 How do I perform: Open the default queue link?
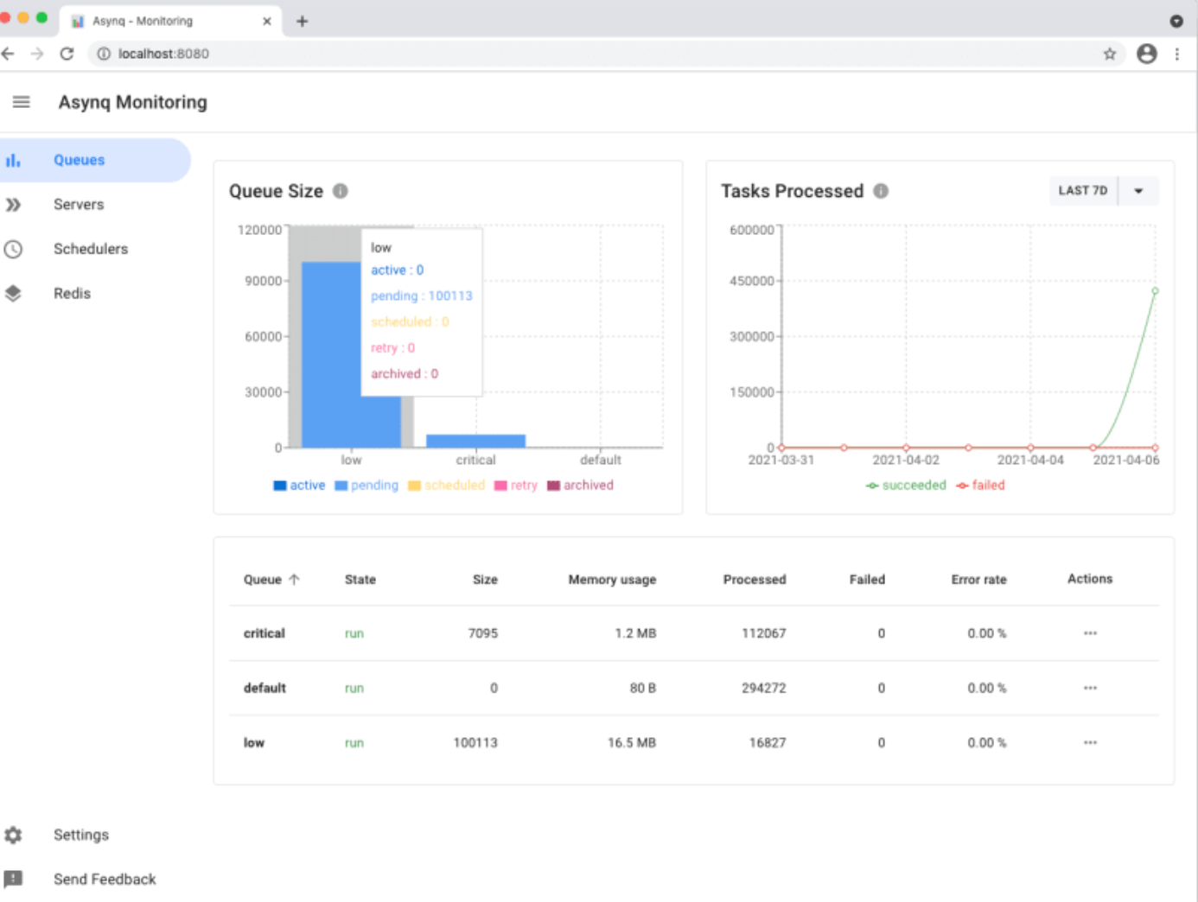coord(264,688)
